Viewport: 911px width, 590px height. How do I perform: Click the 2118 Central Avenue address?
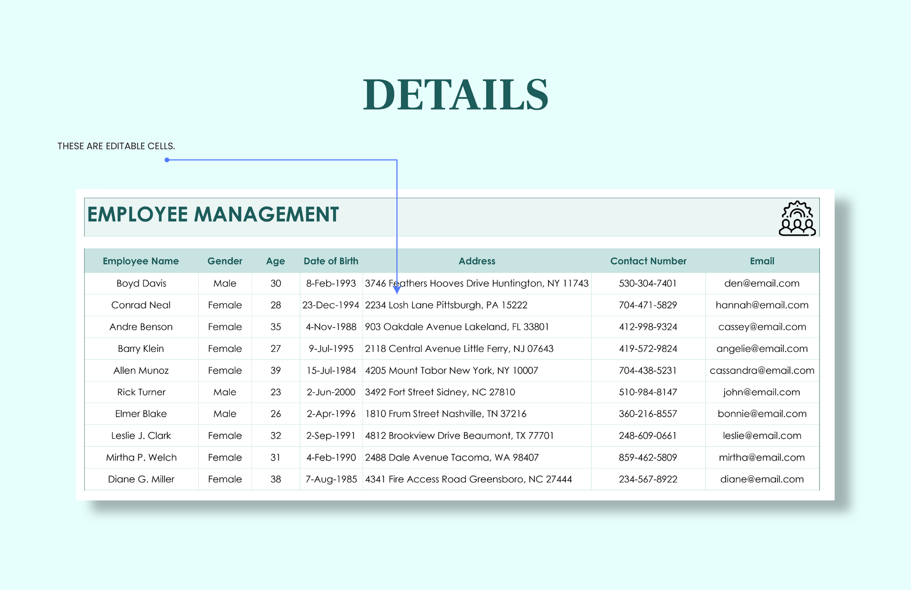pyautogui.click(x=477, y=349)
